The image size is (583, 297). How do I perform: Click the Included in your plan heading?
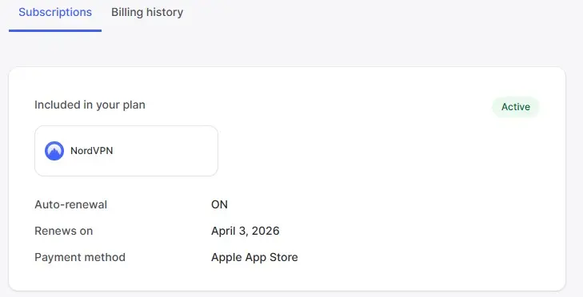click(90, 105)
